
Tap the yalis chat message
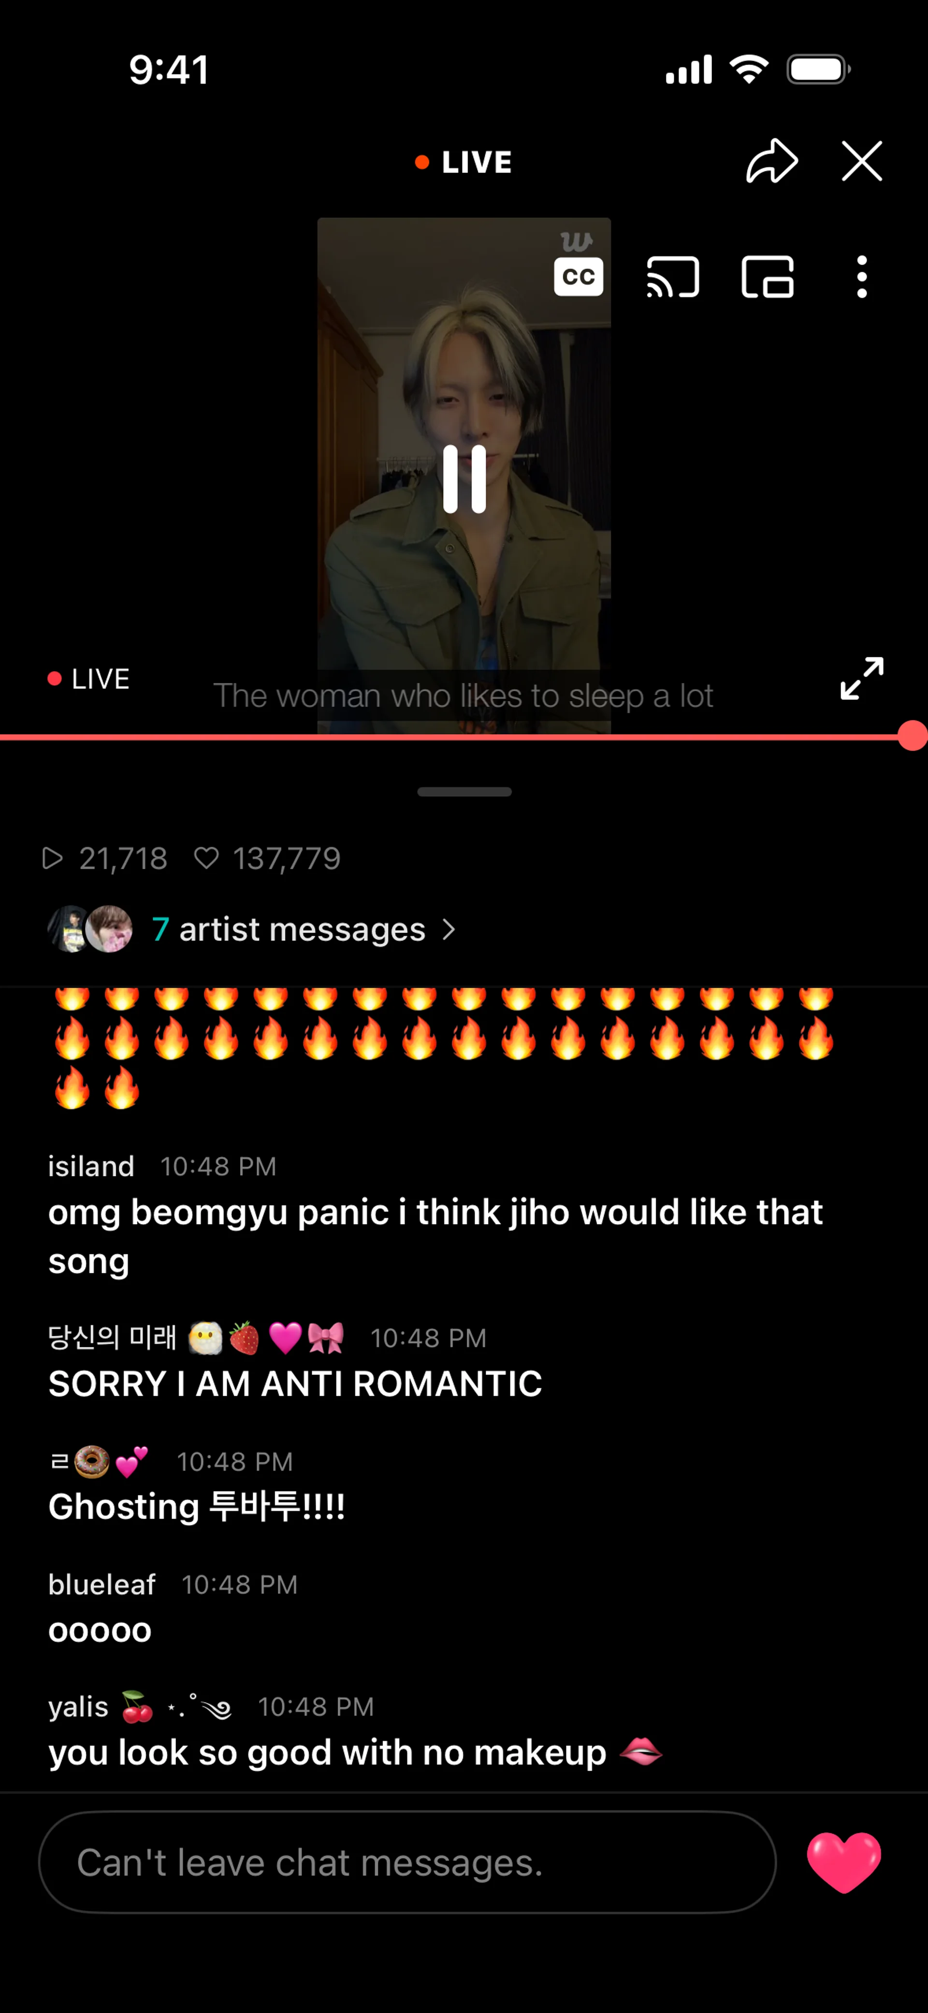tap(355, 1753)
